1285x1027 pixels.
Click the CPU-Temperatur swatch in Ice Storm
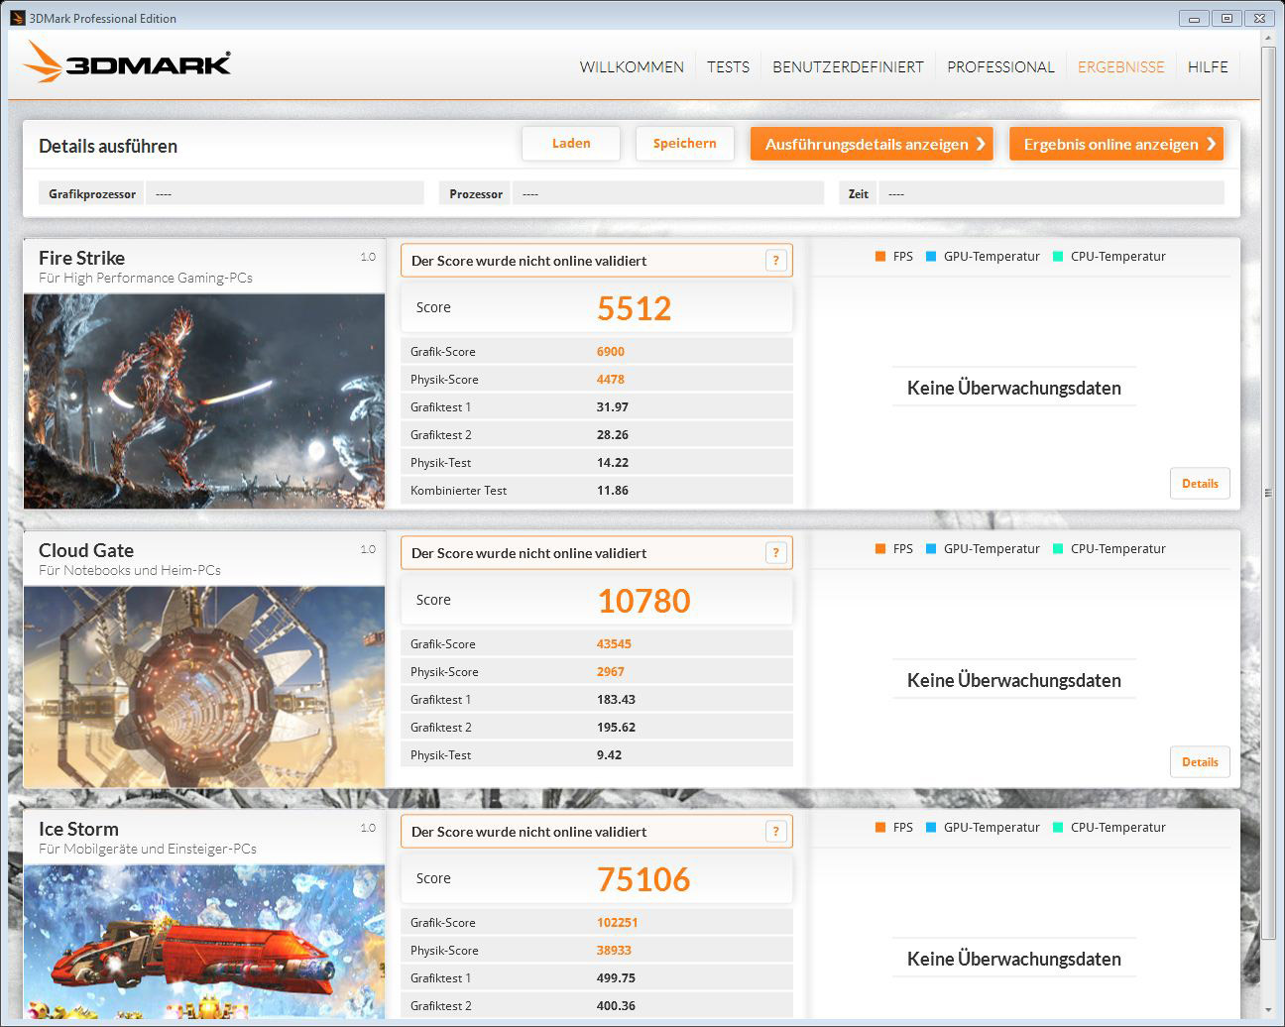pos(1058,828)
